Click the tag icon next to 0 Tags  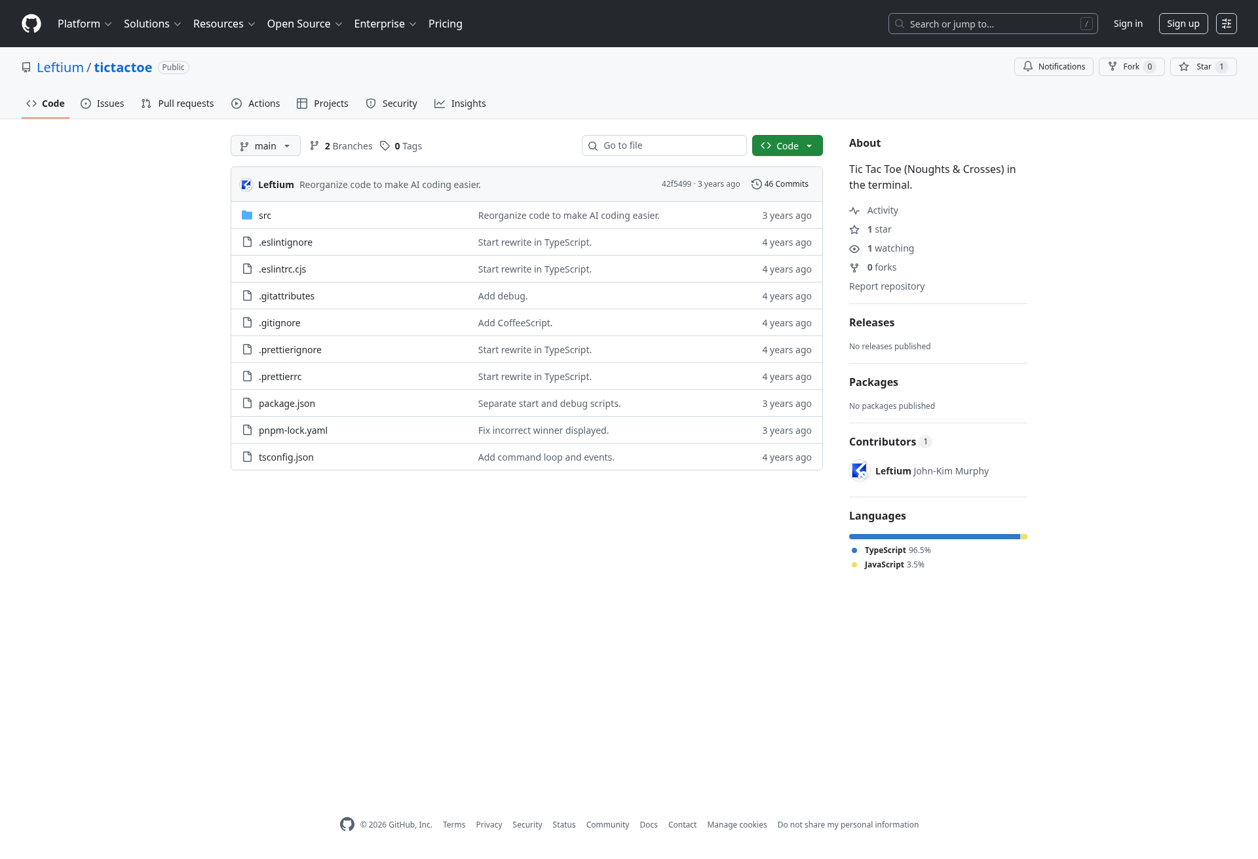click(385, 145)
